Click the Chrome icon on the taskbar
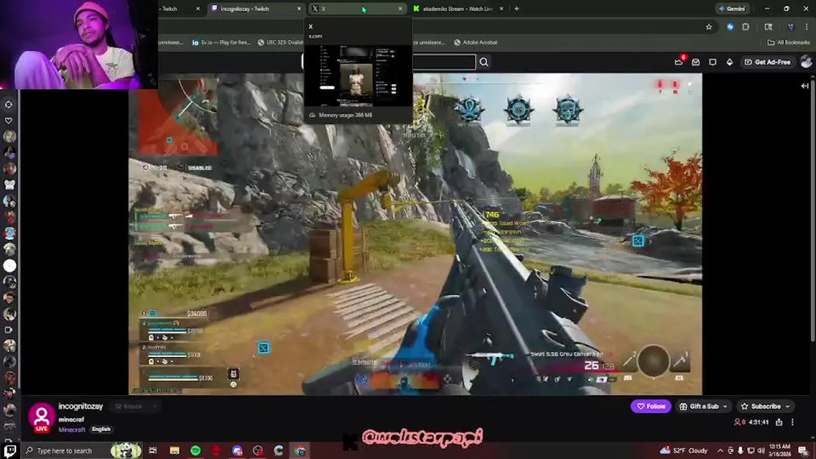The image size is (816, 459). tap(300, 451)
